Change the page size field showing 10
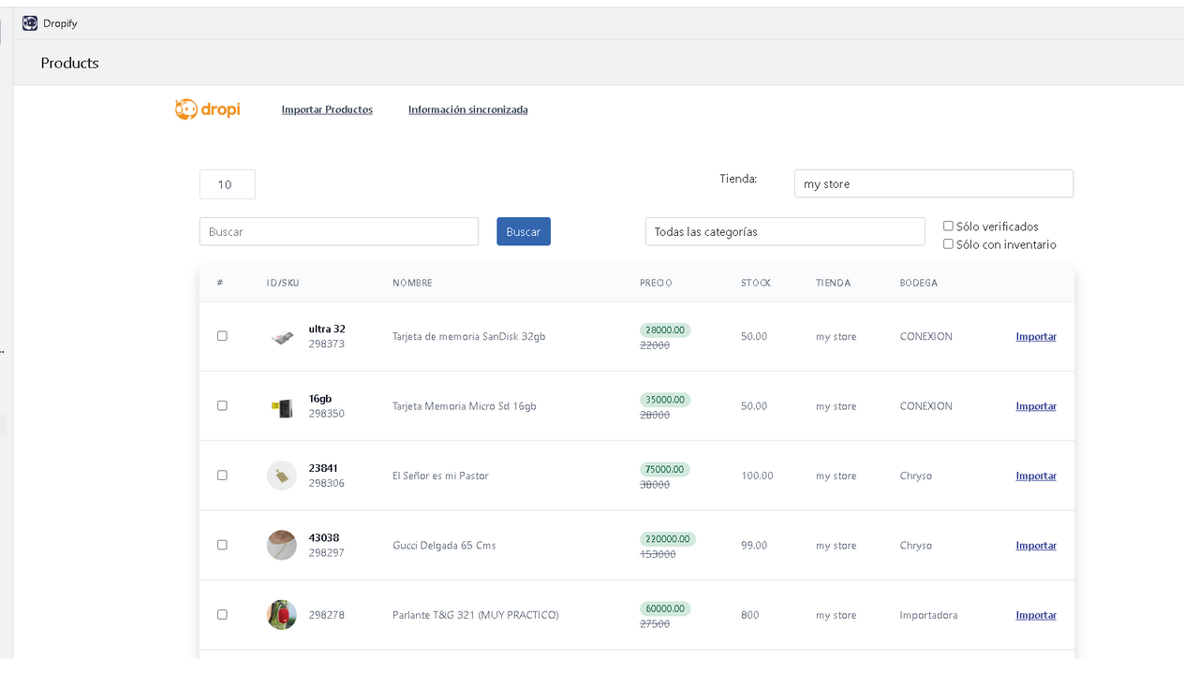Screen dimensions: 1199x674 (228, 184)
